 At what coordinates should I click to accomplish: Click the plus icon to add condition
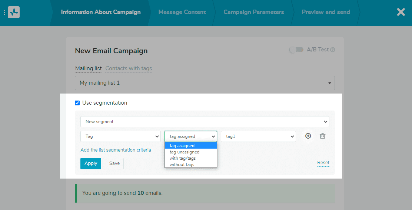coord(308,136)
